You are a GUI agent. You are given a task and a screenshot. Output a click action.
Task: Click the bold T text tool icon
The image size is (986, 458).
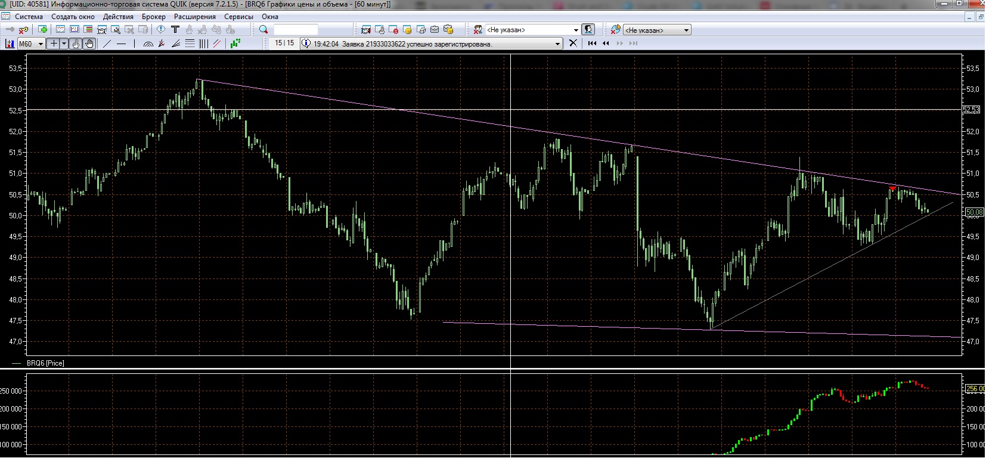click(175, 29)
